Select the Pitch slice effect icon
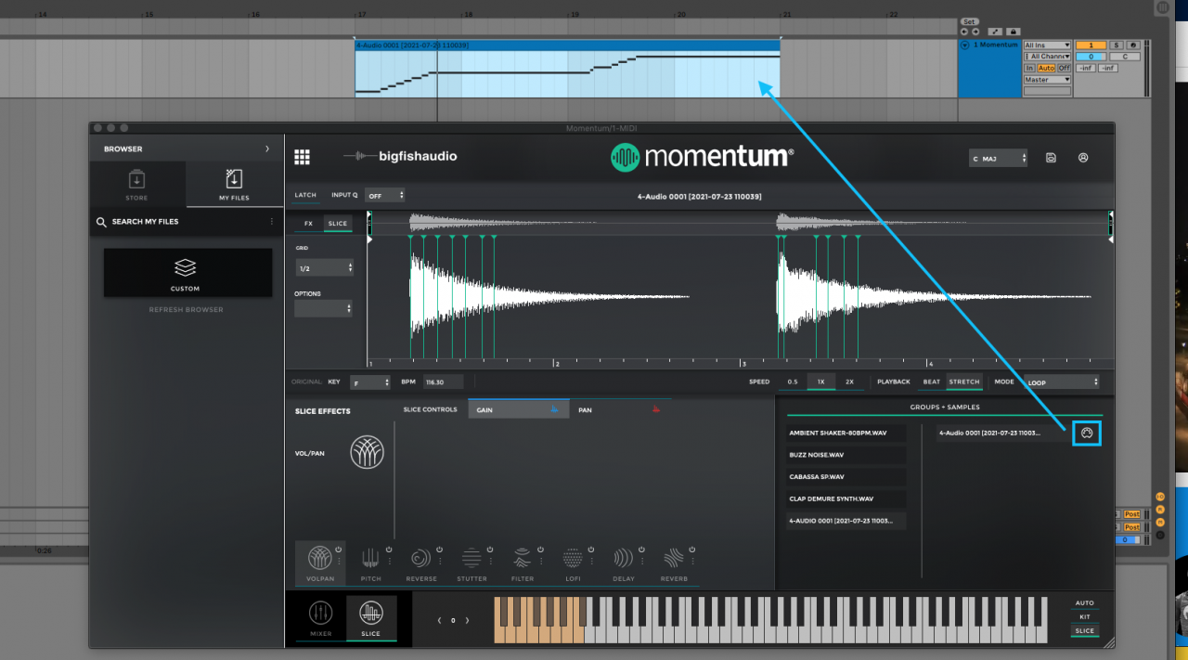The width and height of the screenshot is (1188, 660). (370, 558)
